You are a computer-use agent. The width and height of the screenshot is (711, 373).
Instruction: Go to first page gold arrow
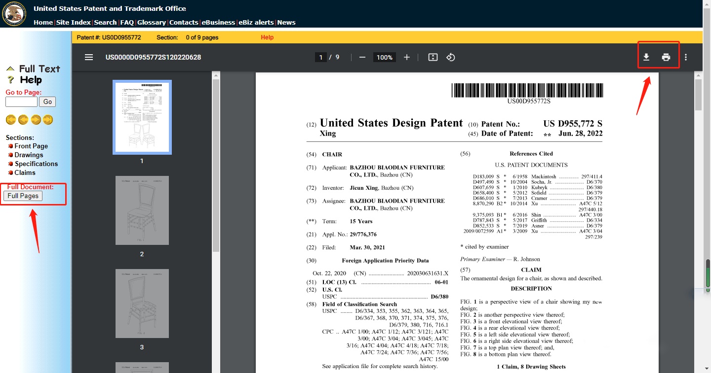click(x=11, y=120)
